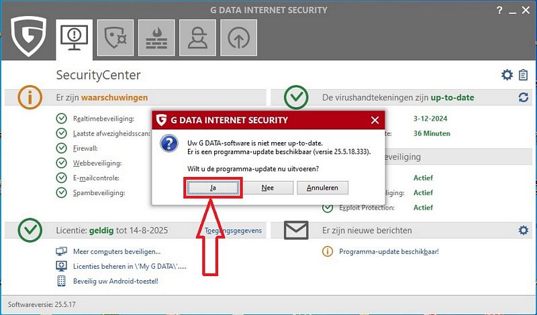The image size is (537, 315).
Task: Open Meer computers beveiligen link
Action: tap(117, 252)
